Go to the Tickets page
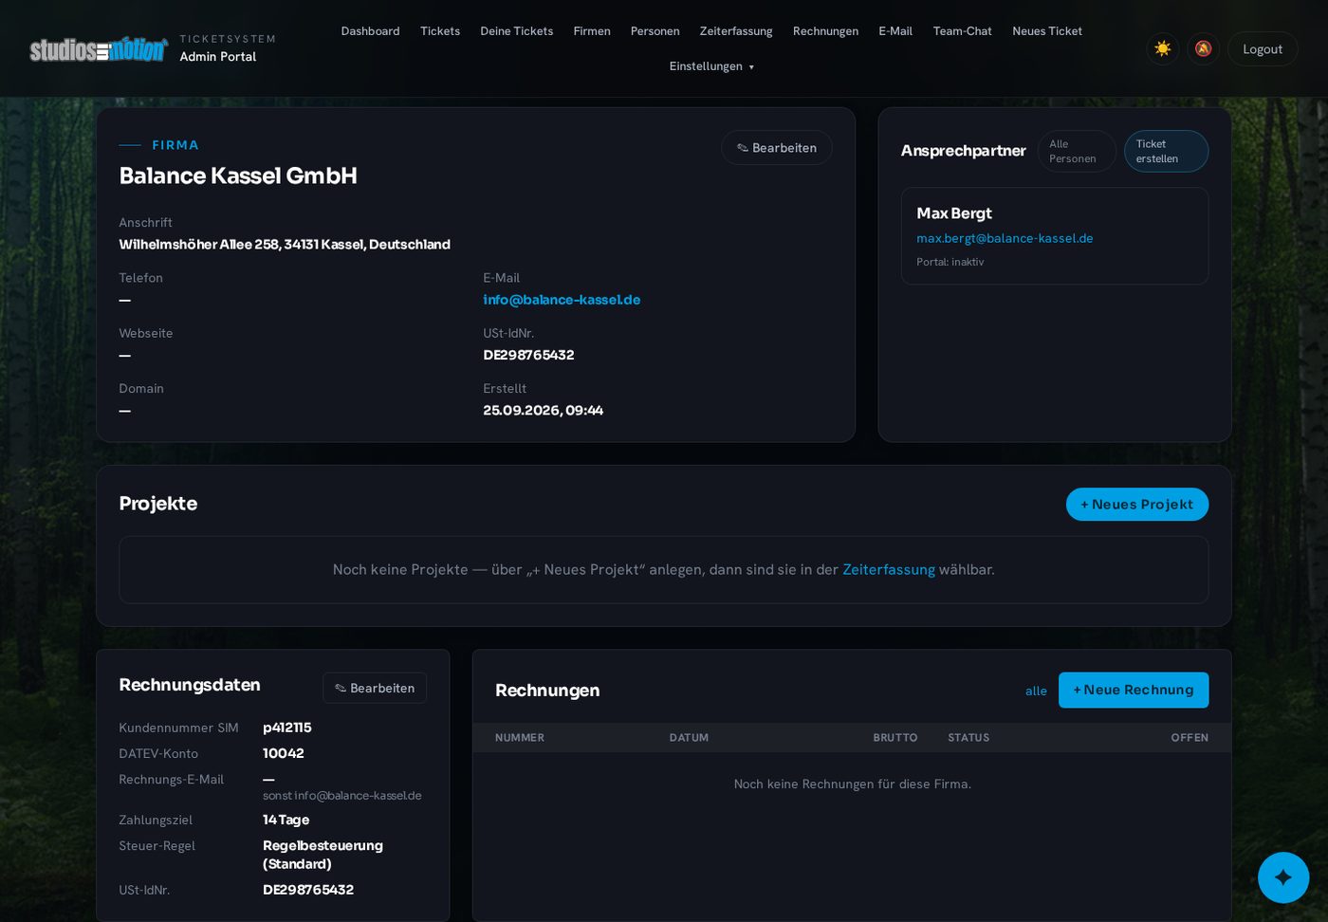1328x922 pixels. [440, 31]
